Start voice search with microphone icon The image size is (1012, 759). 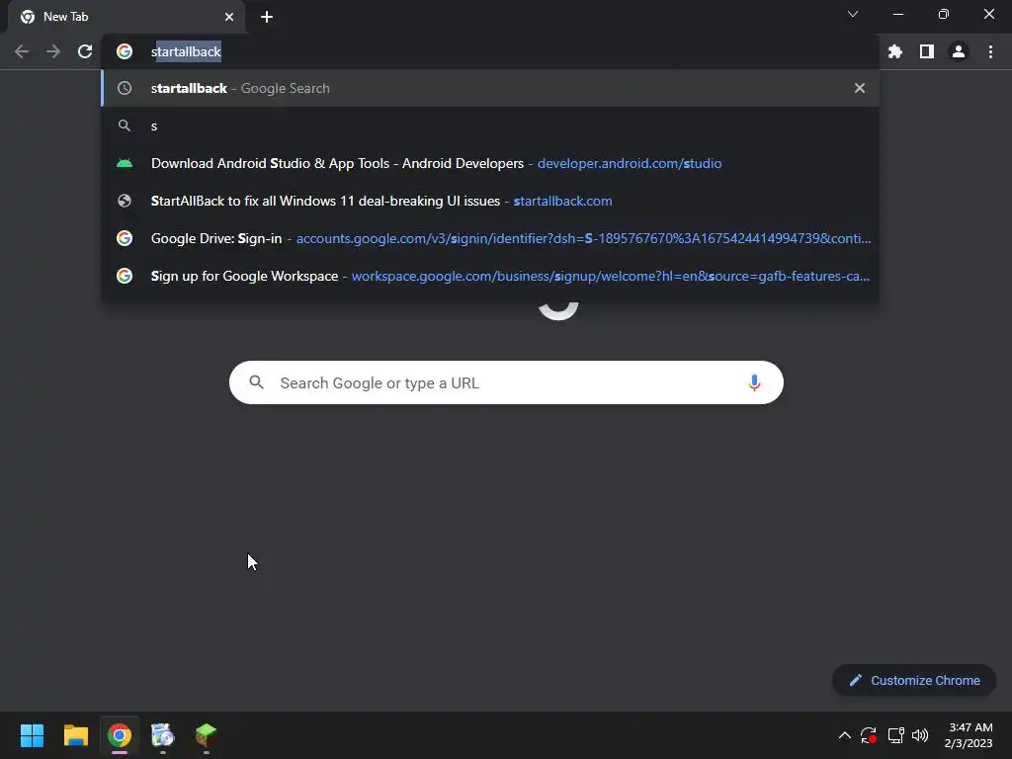click(754, 382)
